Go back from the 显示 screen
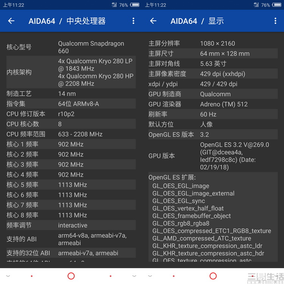The width and height of the screenshot is (284, 284). click(153, 21)
